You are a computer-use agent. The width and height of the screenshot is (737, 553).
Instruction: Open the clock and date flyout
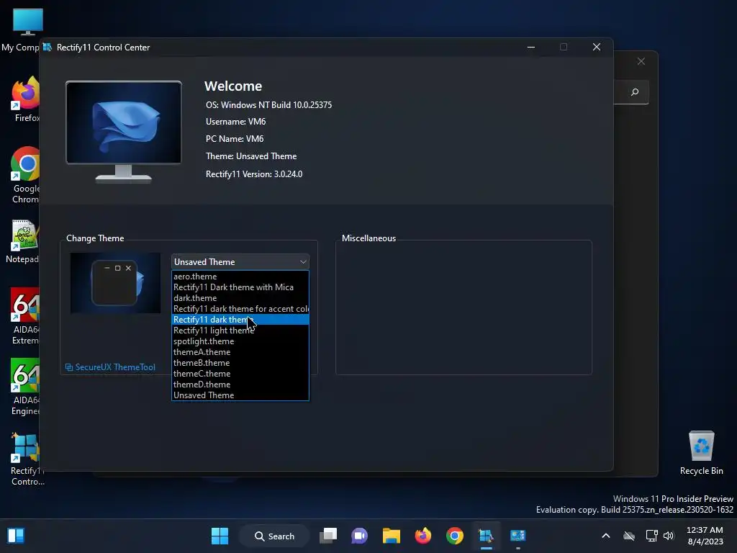(705, 536)
